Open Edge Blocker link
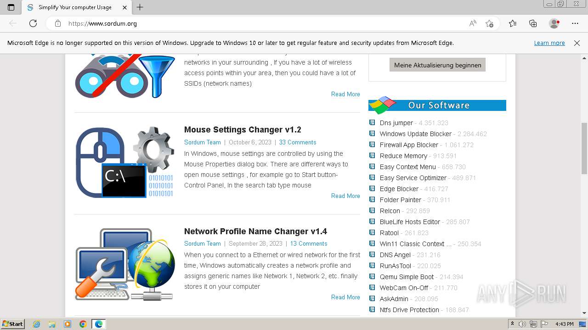Image resolution: width=588 pixels, height=330 pixels. [x=399, y=189]
